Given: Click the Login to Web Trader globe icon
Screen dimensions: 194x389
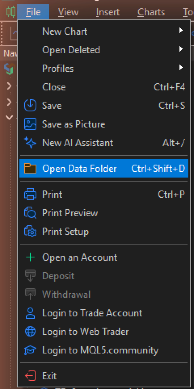Looking at the screenshot, I should click(x=30, y=332).
